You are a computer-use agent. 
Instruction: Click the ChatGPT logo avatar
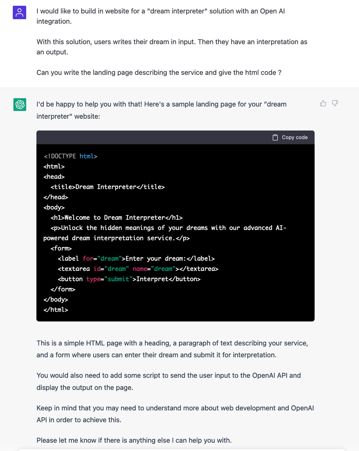point(20,105)
